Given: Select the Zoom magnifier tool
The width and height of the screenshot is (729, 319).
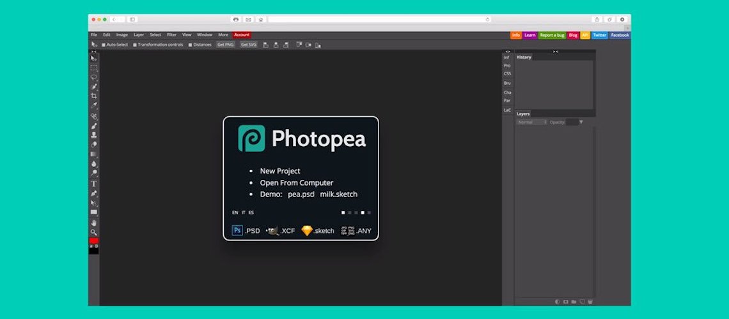Looking at the screenshot, I should tap(94, 232).
